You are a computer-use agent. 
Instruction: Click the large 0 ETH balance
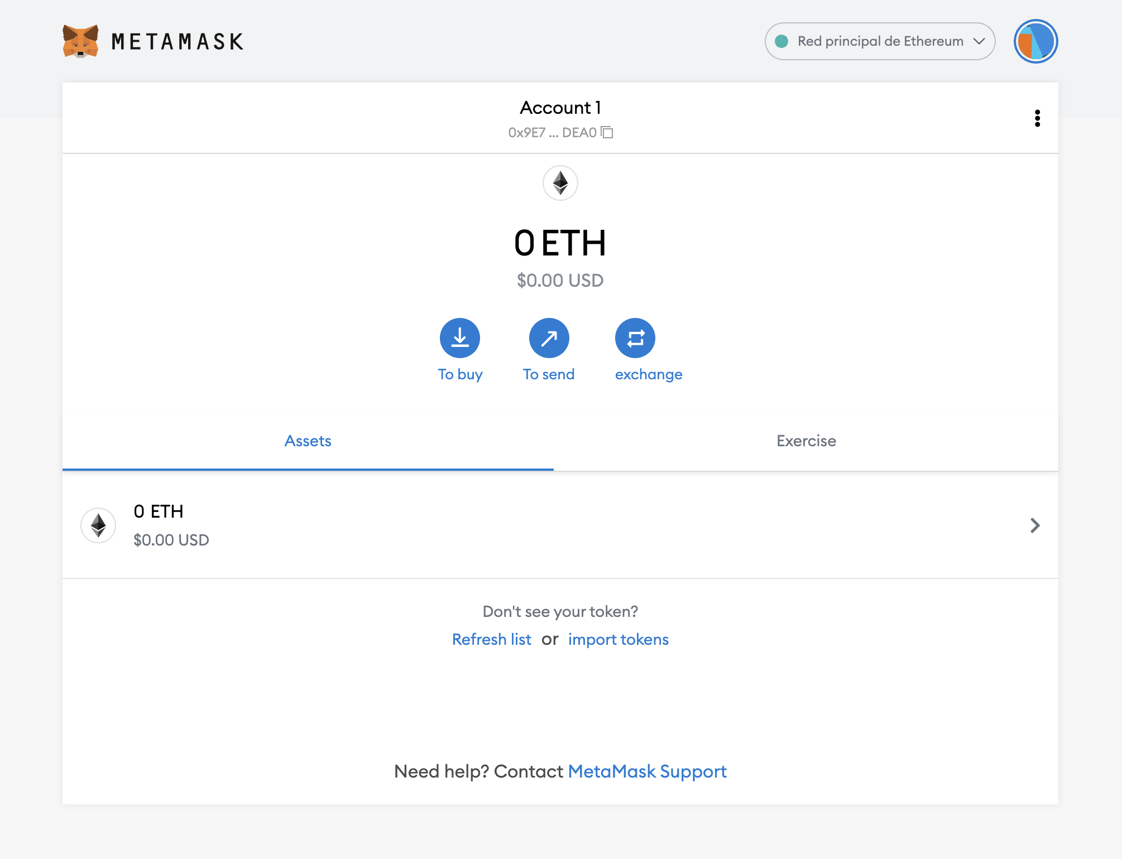(x=560, y=244)
